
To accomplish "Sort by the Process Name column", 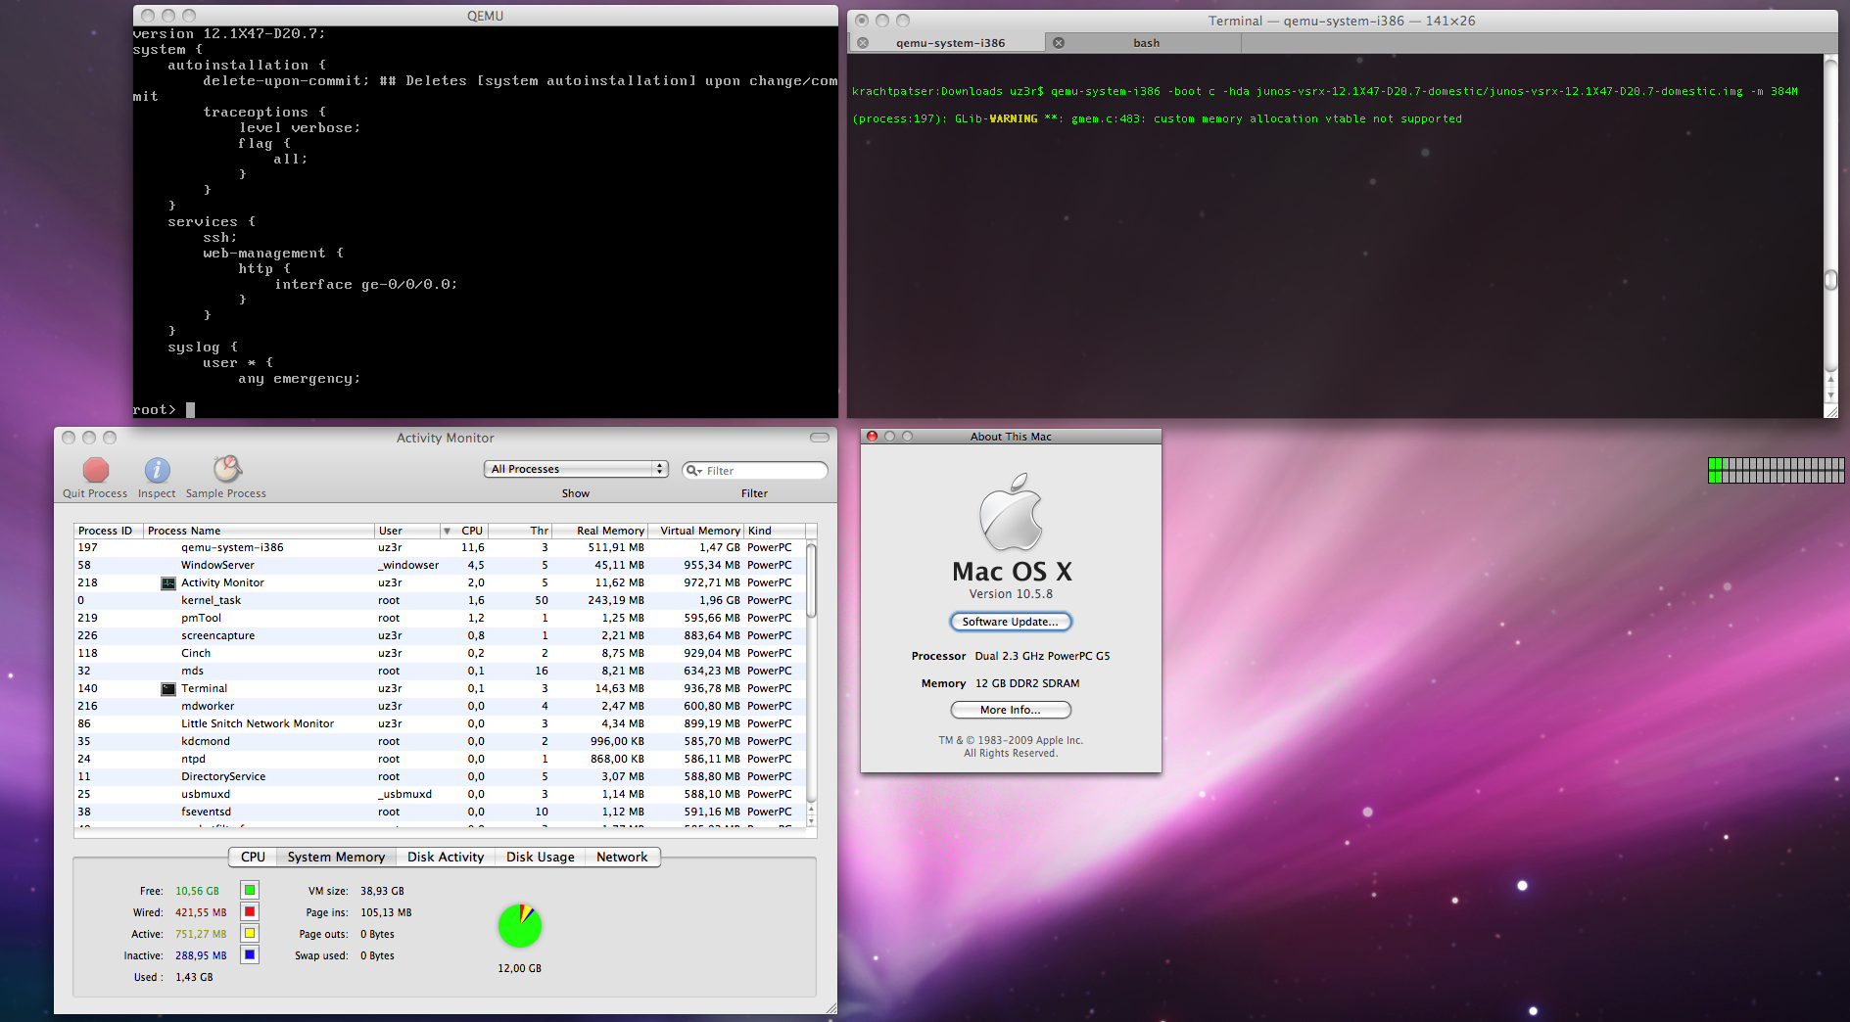I will coord(259,532).
